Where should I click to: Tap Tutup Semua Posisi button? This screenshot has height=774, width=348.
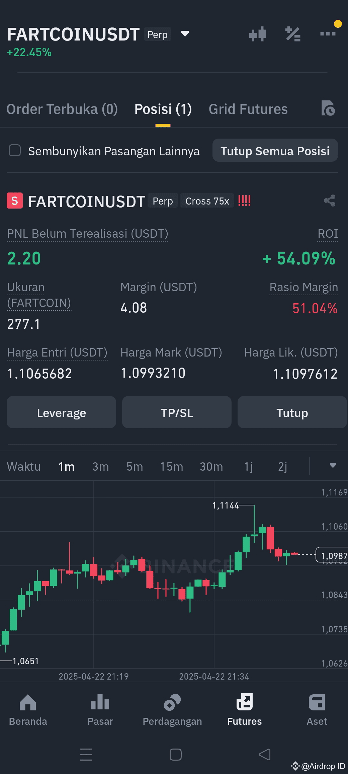[x=275, y=151]
